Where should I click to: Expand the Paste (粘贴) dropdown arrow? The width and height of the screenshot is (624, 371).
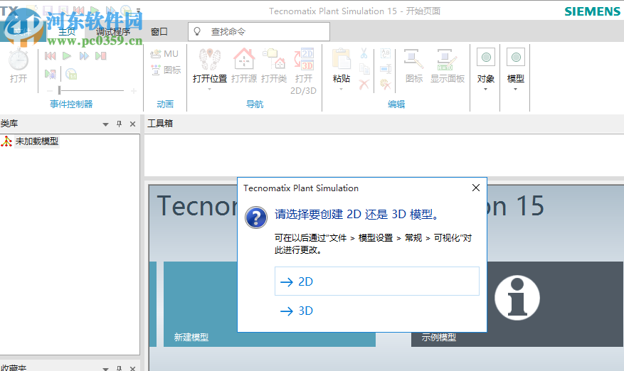point(341,89)
